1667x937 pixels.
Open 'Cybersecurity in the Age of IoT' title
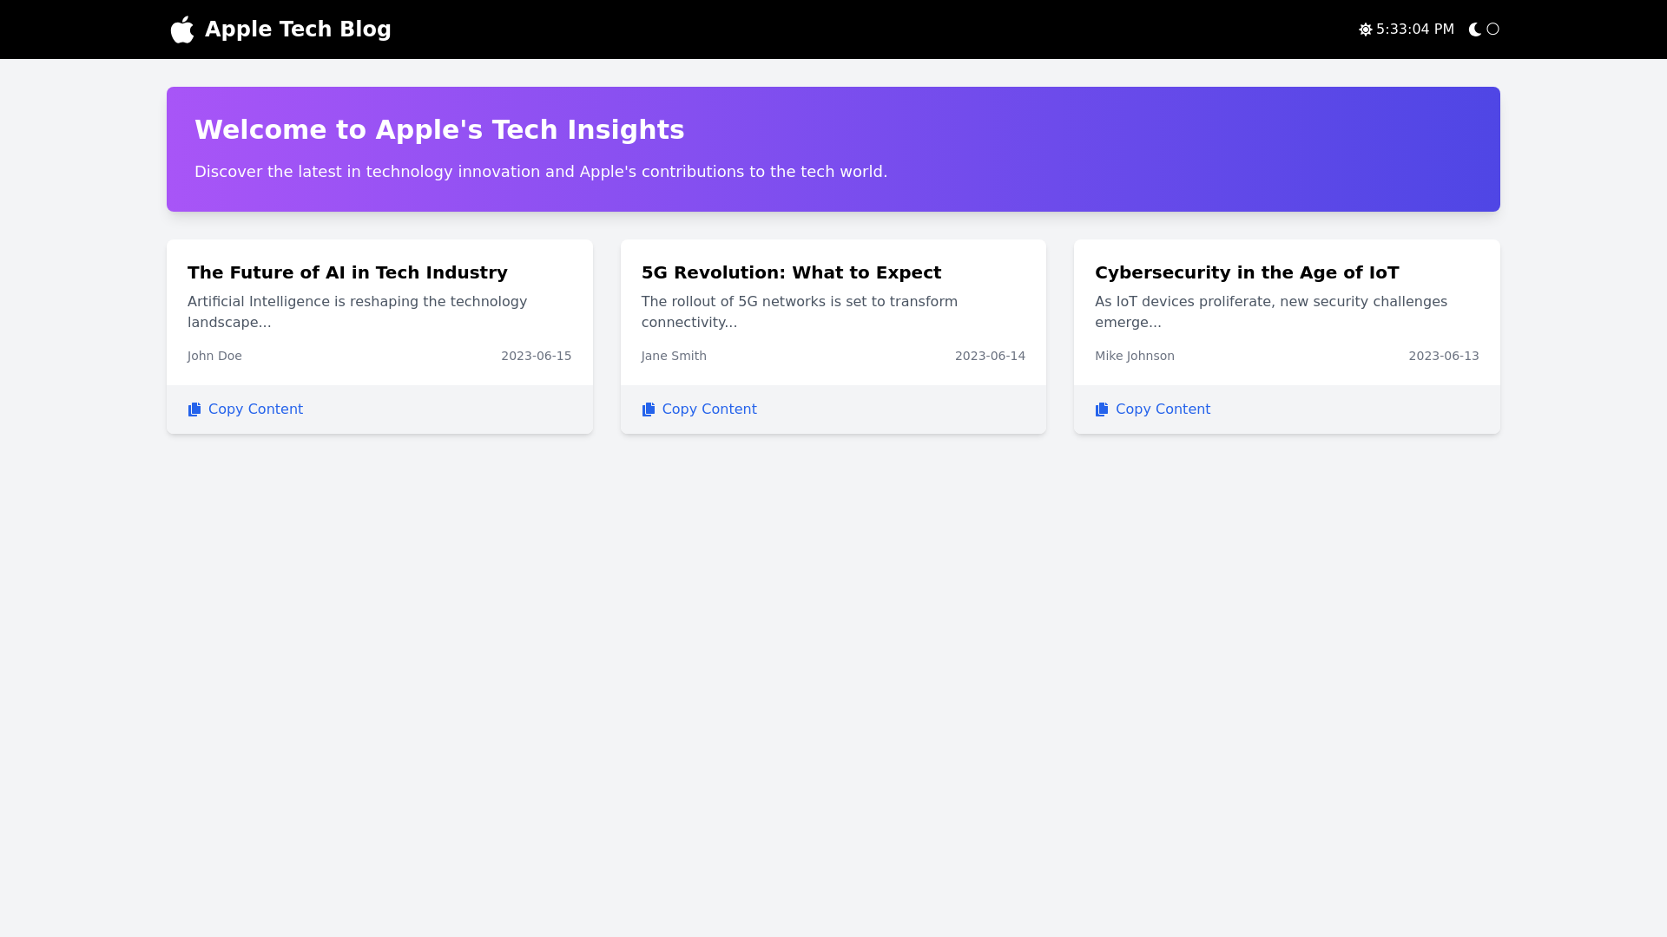click(1247, 272)
